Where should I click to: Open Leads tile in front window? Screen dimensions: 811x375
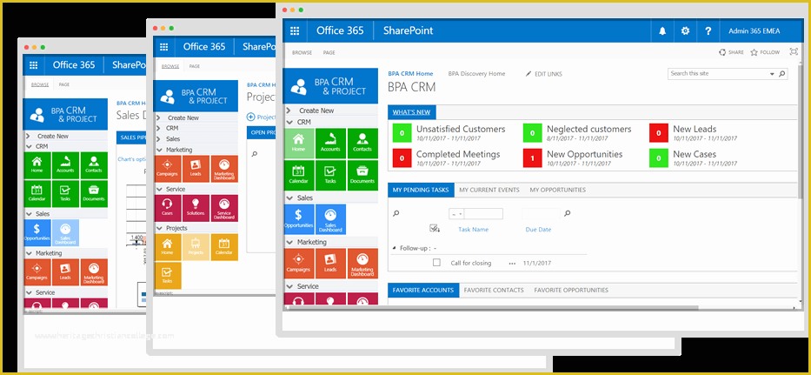[x=330, y=263]
